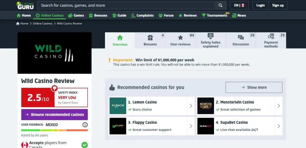Click the Wild Casino Review breadcrumb
Screen dimensions: 306x148
[x=69, y=24]
